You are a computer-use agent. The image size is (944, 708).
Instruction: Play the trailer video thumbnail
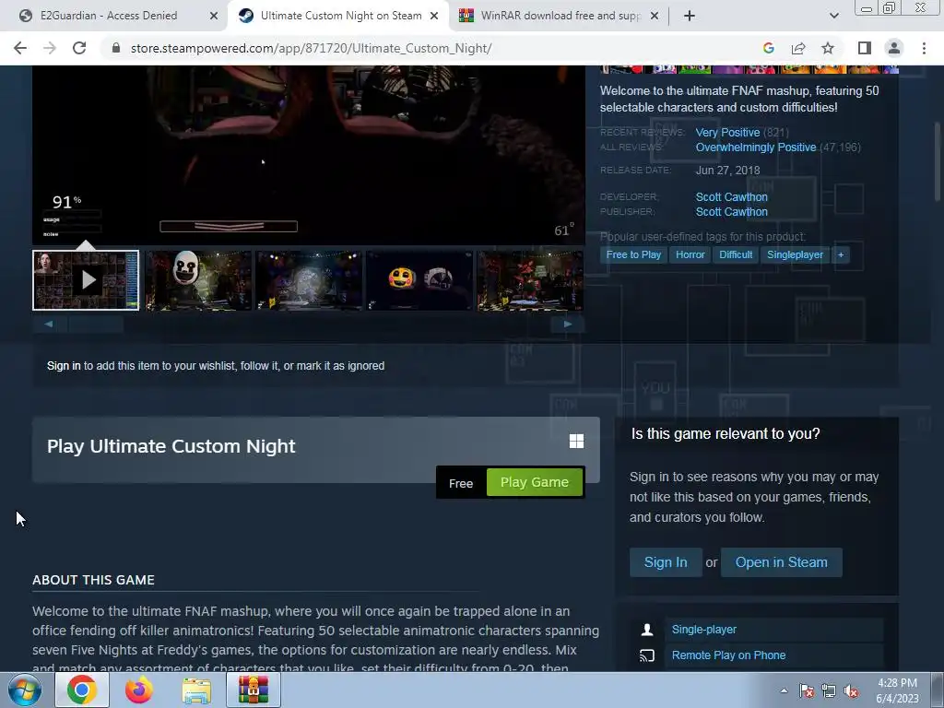point(86,280)
